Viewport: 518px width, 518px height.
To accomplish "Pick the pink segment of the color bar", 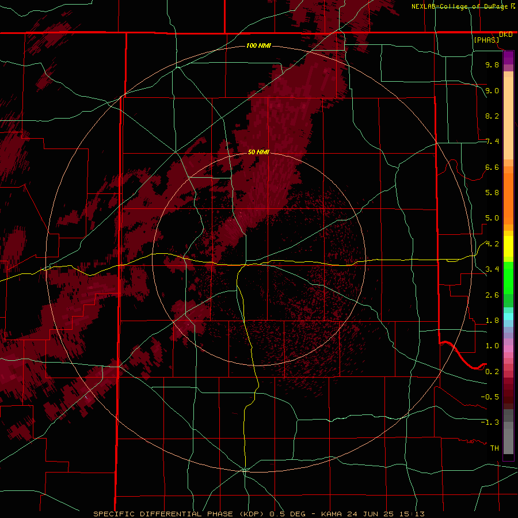I will pos(508,349).
